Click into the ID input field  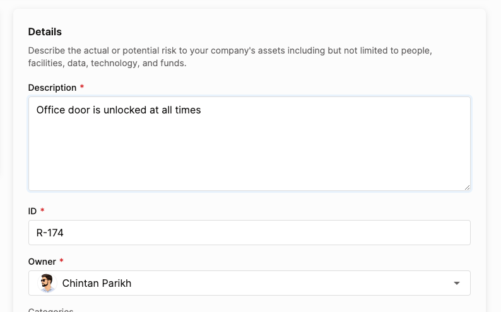(x=249, y=233)
